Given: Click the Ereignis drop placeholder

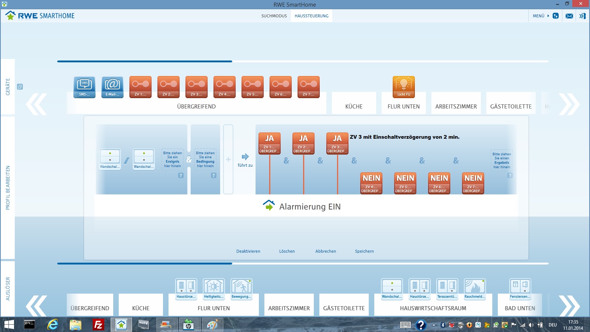Looking at the screenshot, I should tap(173, 159).
